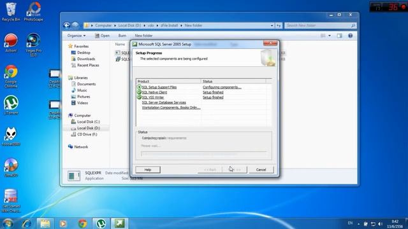
Task: Click the change view icon in Explorer
Action: point(323,36)
